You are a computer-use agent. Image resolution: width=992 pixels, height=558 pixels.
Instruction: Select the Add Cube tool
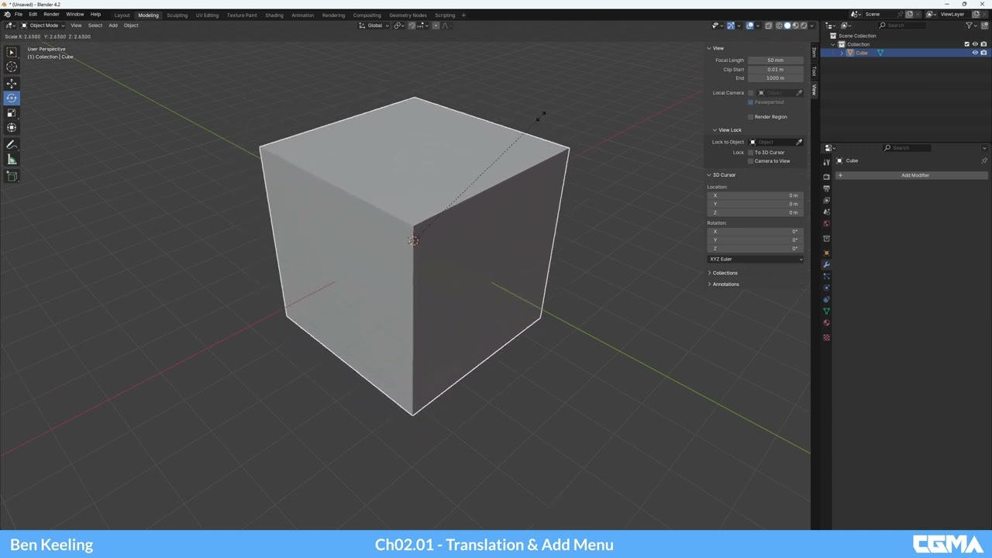coord(12,177)
